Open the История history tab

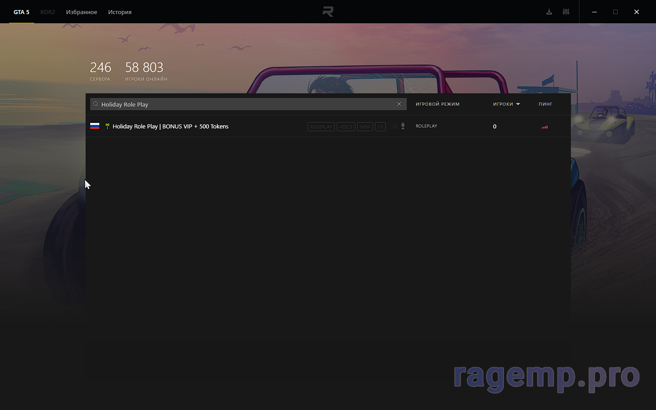pyautogui.click(x=120, y=12)
